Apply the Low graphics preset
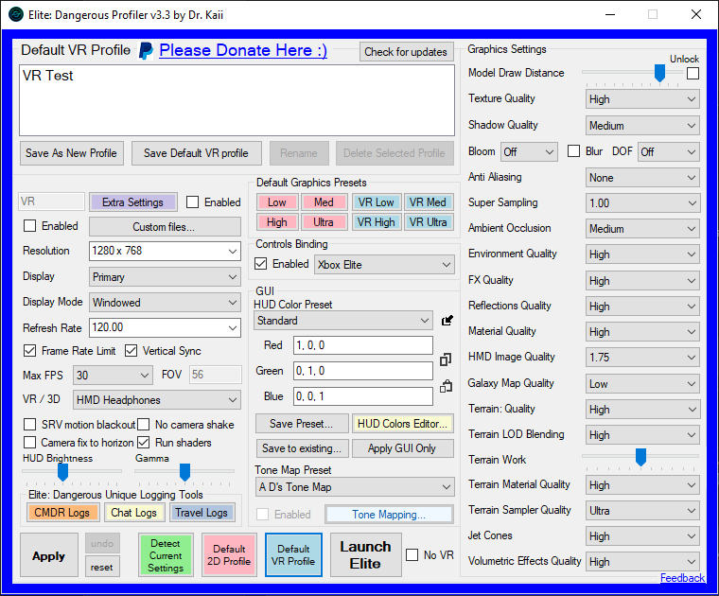Image resolution: width=719 pixels, height=596 pixels. [x=277, y=202]
